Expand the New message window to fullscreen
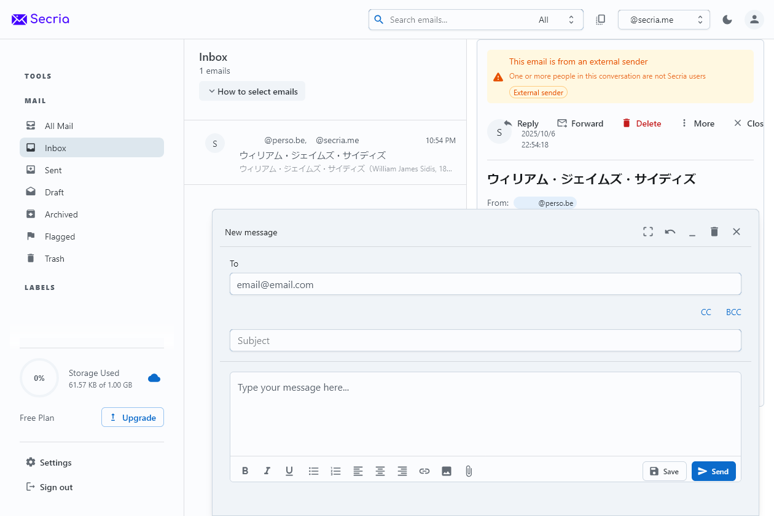 tap(648, 232)
